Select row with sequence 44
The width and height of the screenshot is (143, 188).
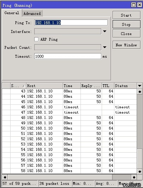click(69, 96)
